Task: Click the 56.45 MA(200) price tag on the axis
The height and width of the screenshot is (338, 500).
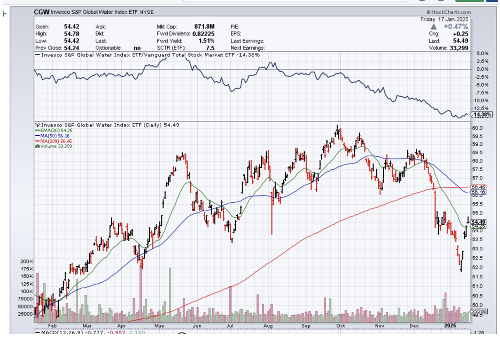Action: coord(478,187)
